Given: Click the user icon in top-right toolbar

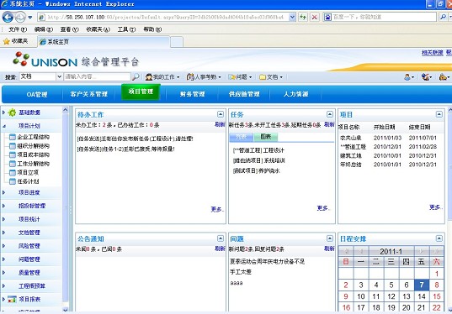Looking at the screenshot, I should [407, 76].
